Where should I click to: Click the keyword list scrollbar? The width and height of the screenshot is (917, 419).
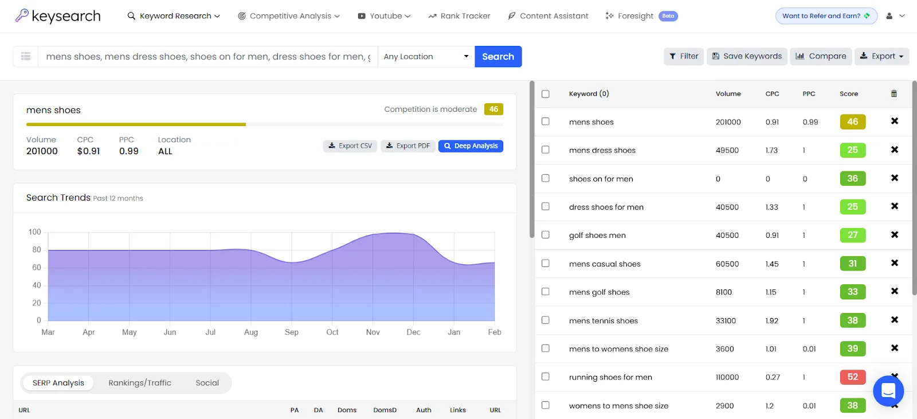coord(914,187)
